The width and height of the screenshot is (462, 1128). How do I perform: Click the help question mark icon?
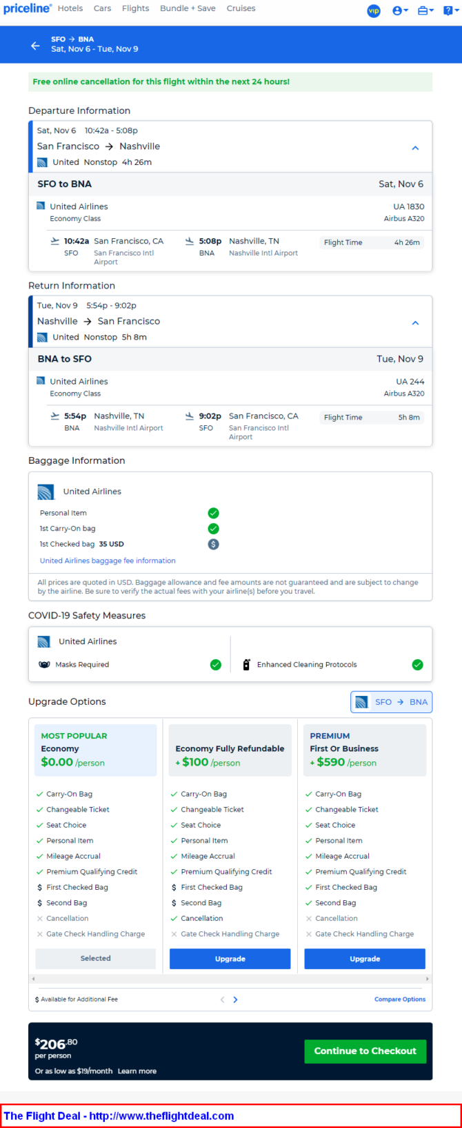[449, 10]
